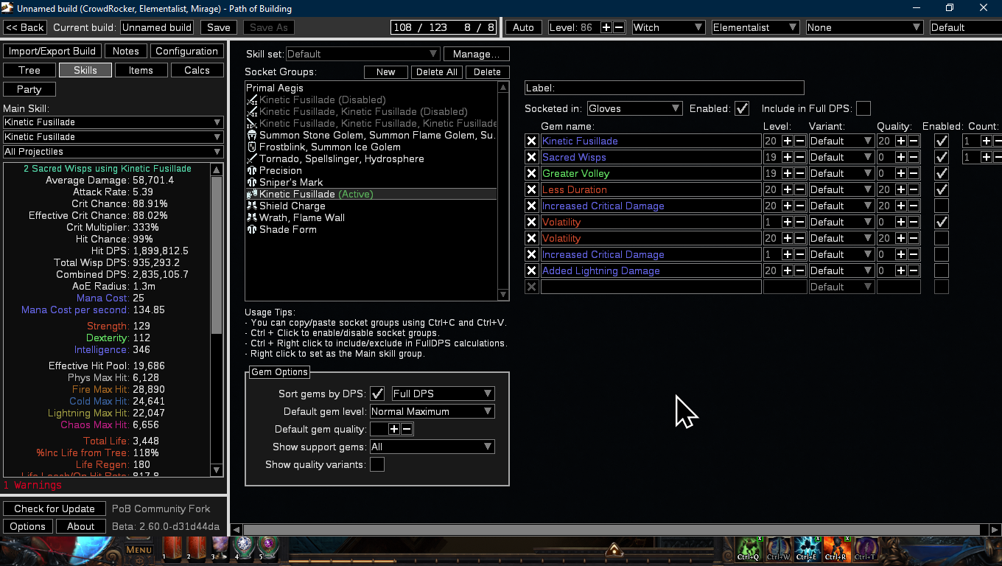
Task: Open the Elementalist ascendancy dropdown
Action: point(756,27)
